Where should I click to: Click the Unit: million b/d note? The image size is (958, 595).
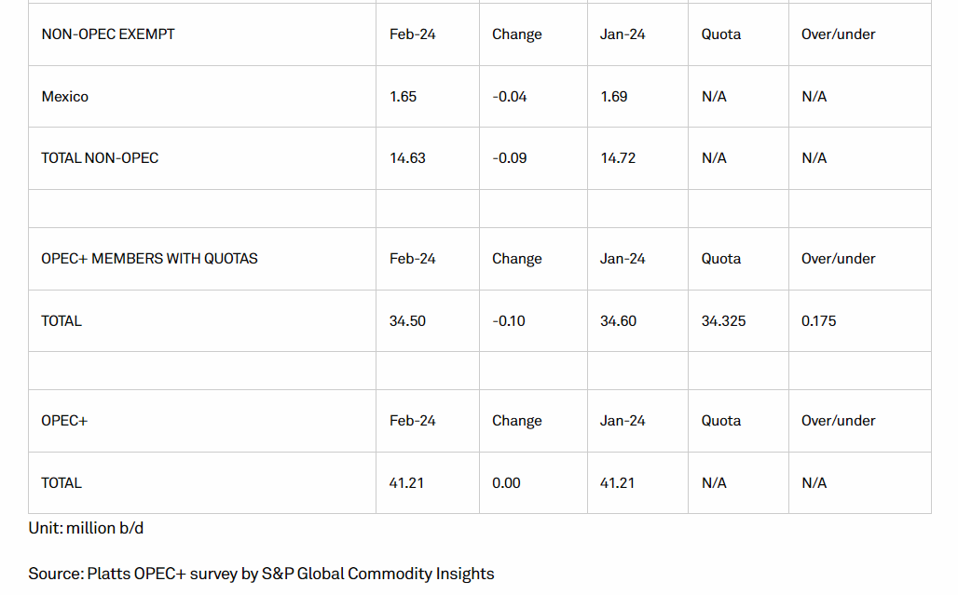coord(86,528)
